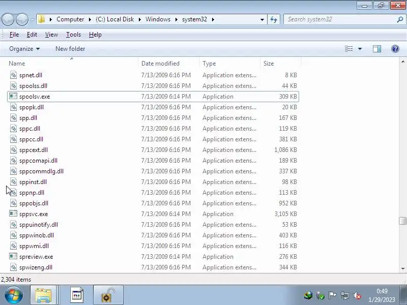Select the sppcc.dll file icon

14,139
